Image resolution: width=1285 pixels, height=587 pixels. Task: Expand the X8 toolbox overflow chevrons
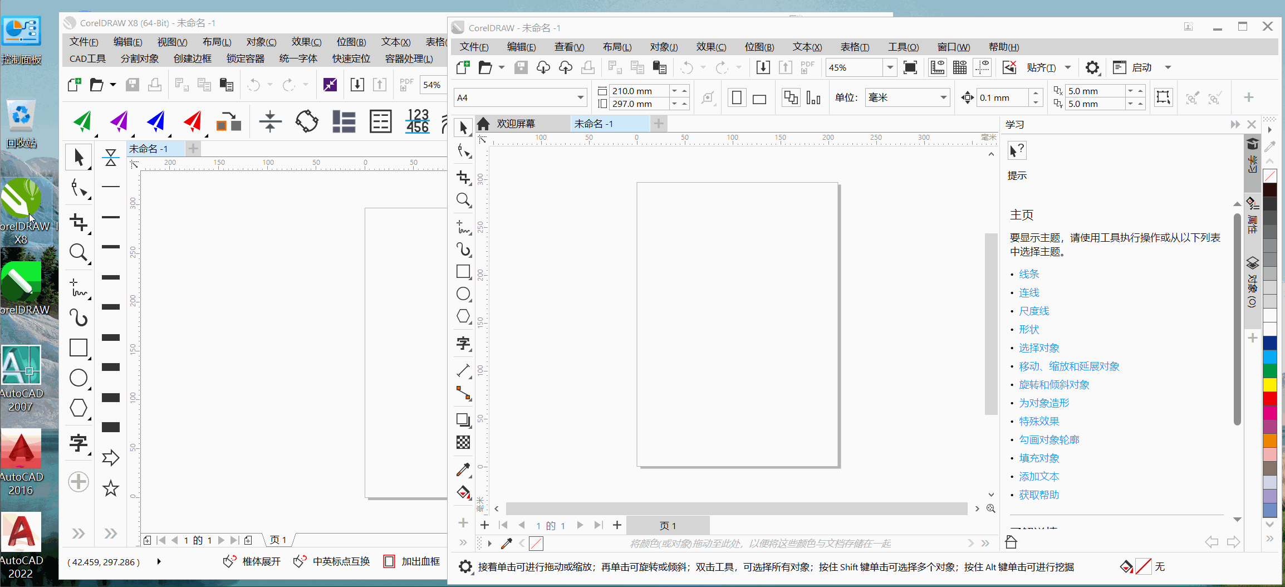click(x=78, y=534)
